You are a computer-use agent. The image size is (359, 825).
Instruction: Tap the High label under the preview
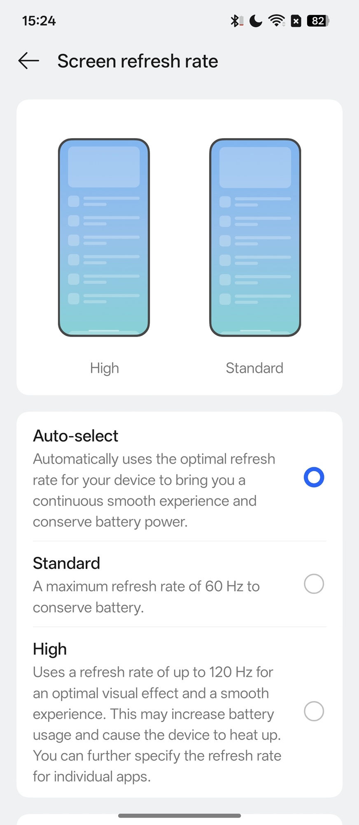pyautogui.click(x=105, y=368)
